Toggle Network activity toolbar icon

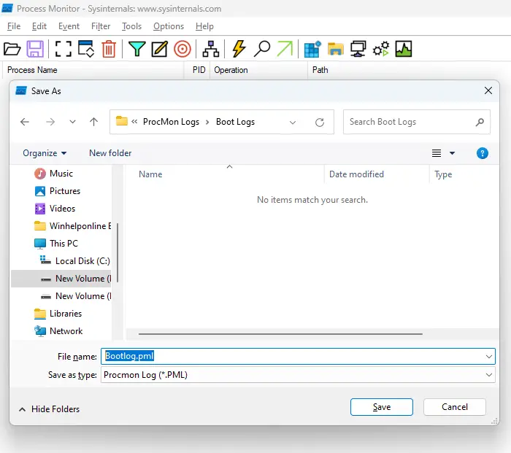[358, 49]
